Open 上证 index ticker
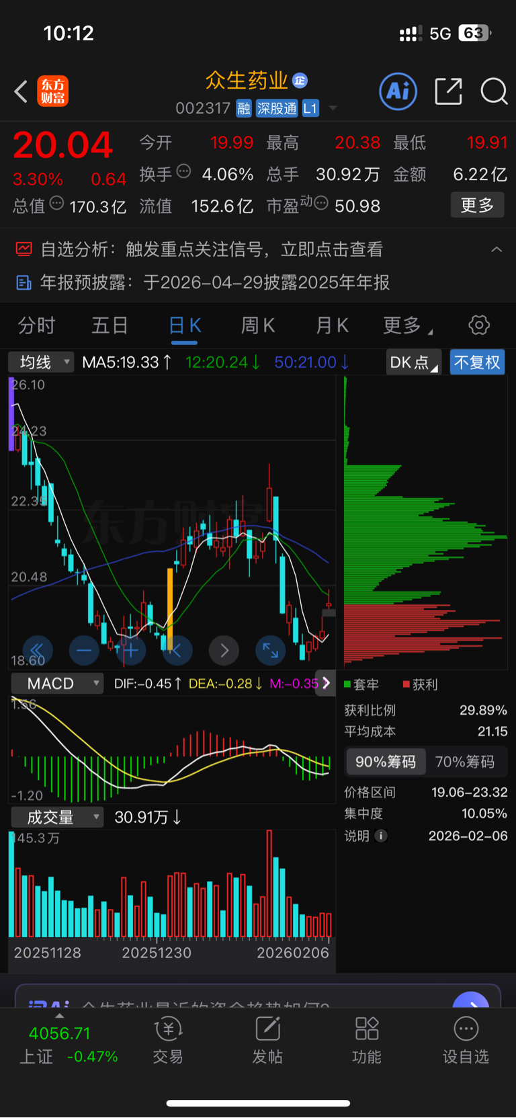The height and width of the screenshot is (1118, 516). pos(67,1044)
